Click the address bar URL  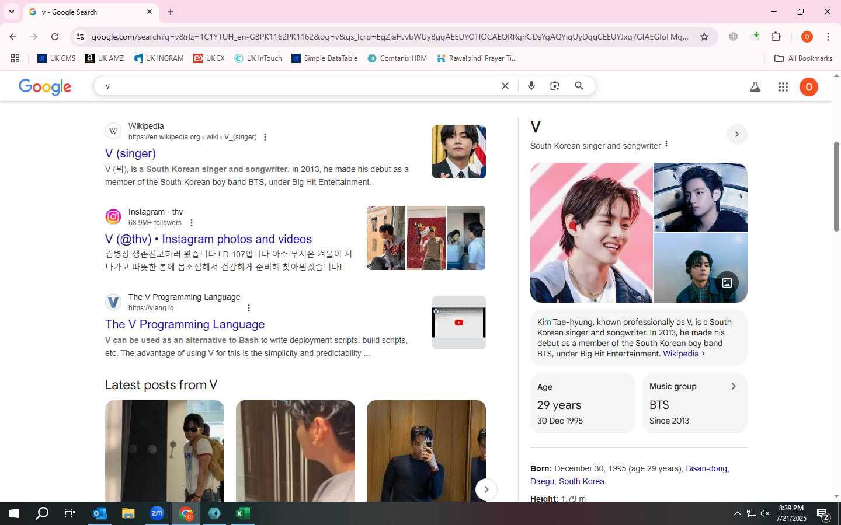pyautogui.click(x=390, y=37)
